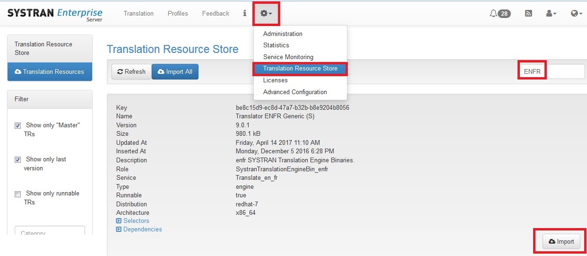
Task: Click the Category filter field
Action: click(x=50, y=231)
